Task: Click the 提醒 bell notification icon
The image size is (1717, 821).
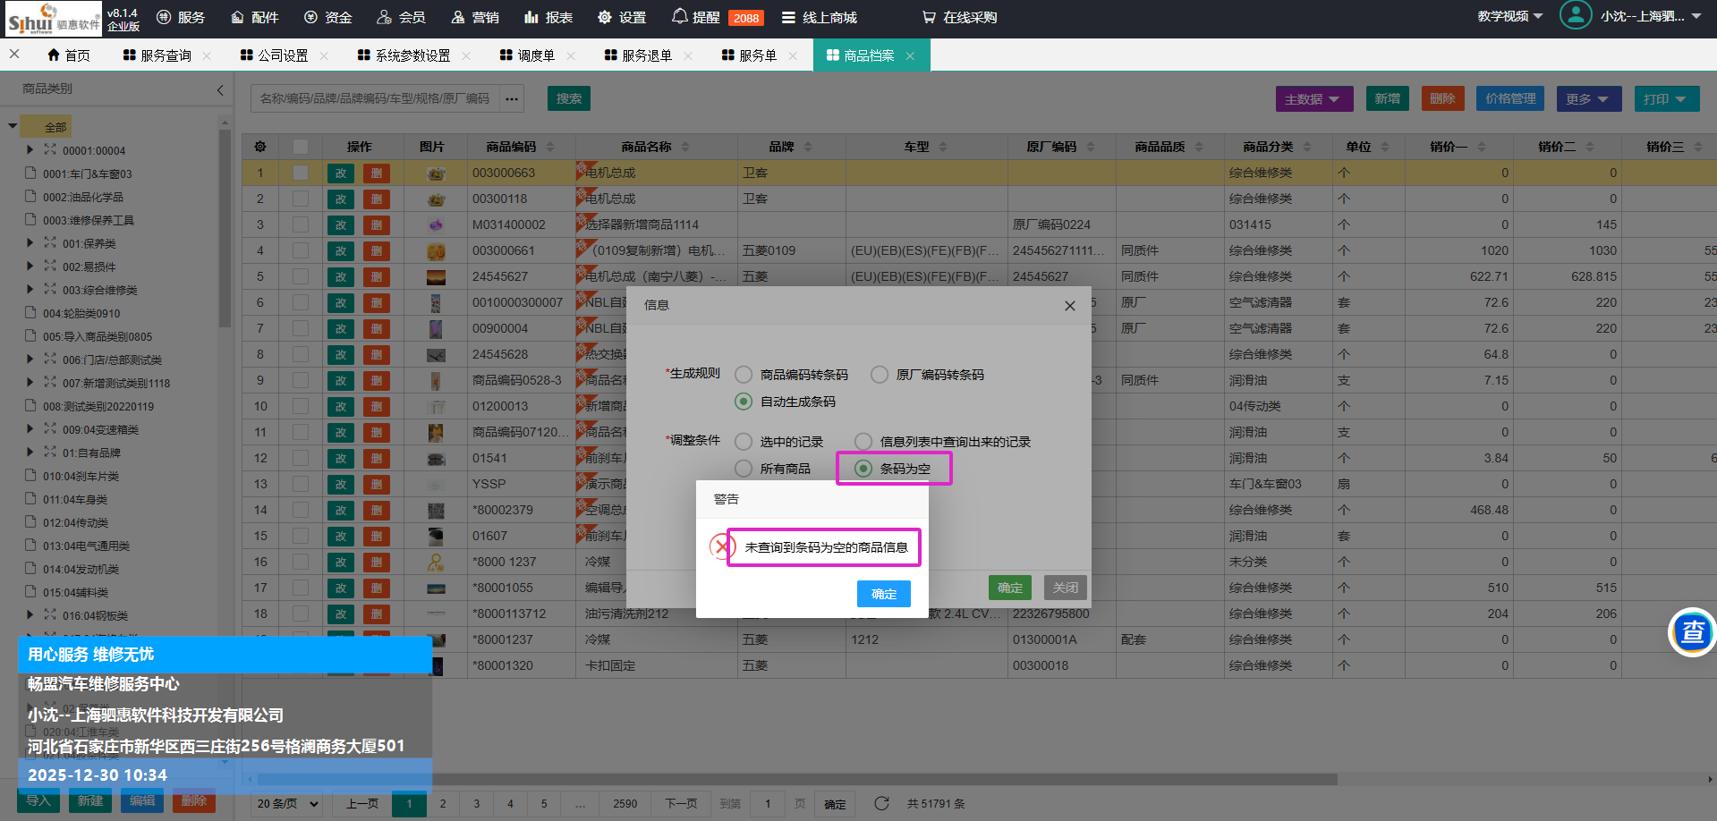Action: pyautogui.click(x=679, y=17)
